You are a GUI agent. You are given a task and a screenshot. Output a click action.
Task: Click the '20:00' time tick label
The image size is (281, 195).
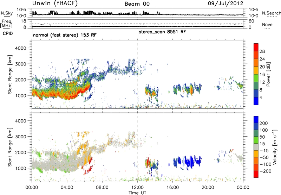[x=208, y=188]
